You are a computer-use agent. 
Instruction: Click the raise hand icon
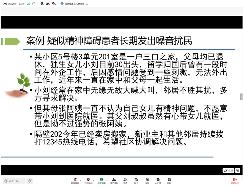tap(30, 181)
